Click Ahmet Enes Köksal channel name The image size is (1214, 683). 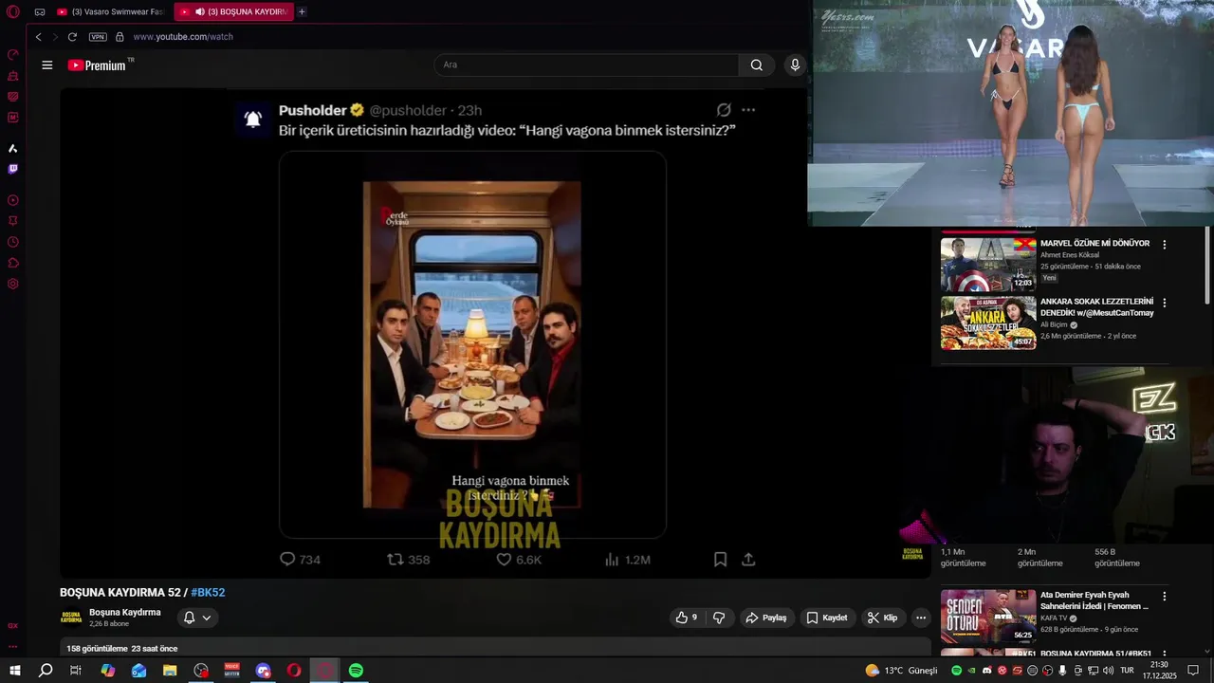coord(1070,255)
